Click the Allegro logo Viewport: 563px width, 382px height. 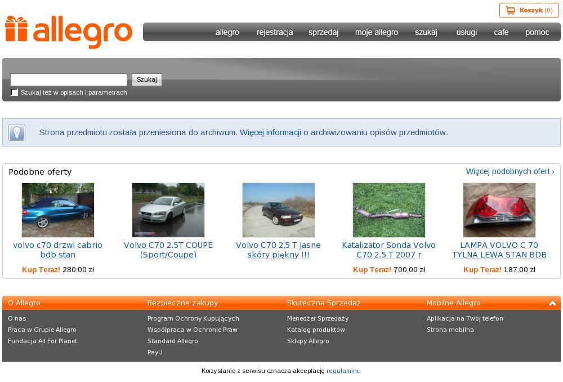click(69, 32)
